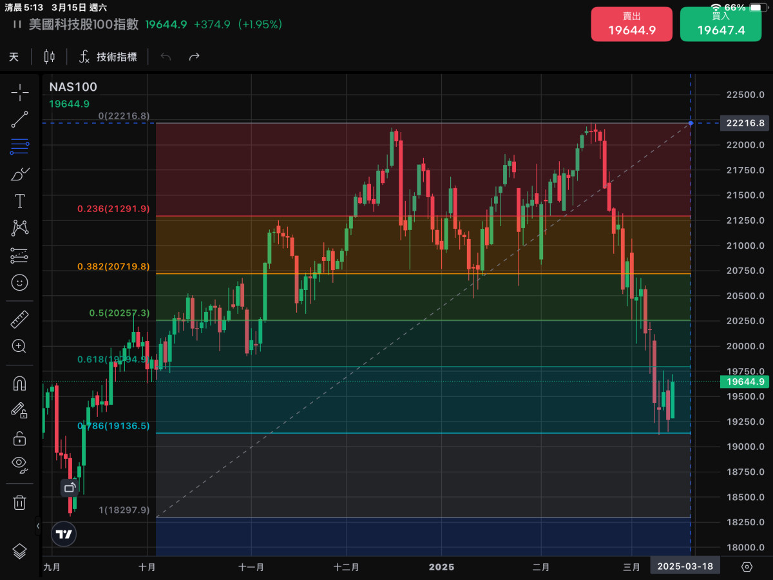Open the technical indicators panel

pos(108,57)
